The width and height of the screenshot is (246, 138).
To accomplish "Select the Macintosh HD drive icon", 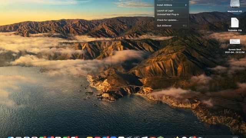I will 235,4.
